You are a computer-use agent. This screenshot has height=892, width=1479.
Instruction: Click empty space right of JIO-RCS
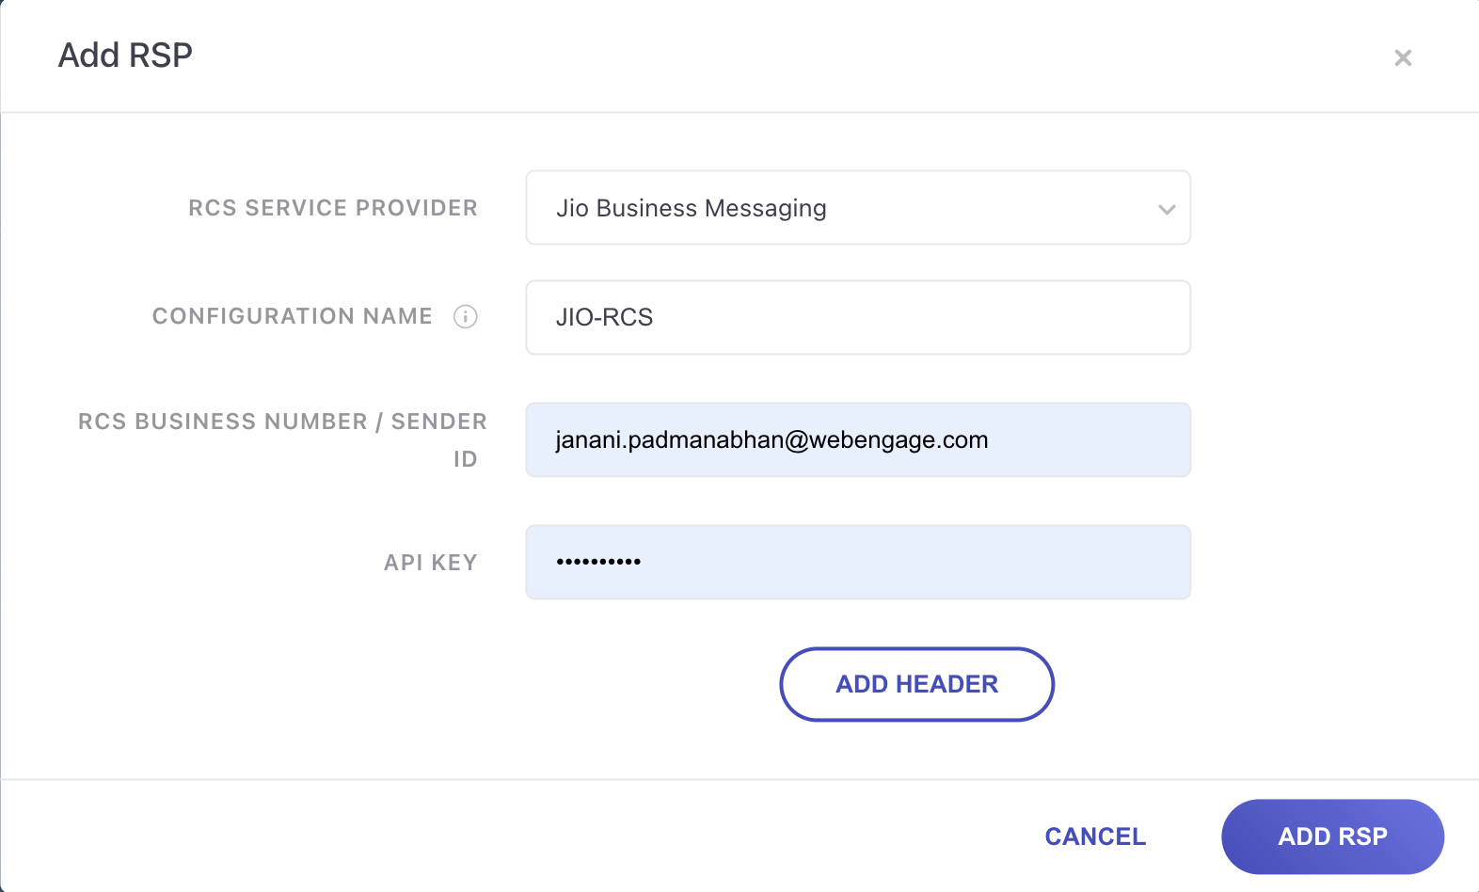[922, 317]
